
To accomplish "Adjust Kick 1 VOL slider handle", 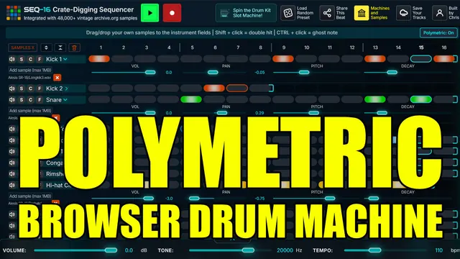I will 150,72.
